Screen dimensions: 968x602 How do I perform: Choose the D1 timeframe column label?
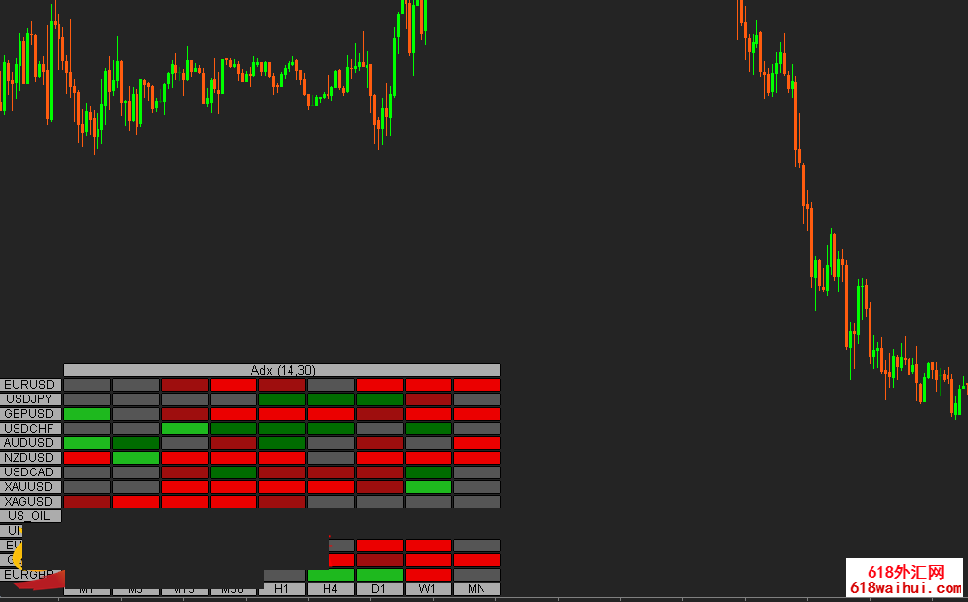(379, 589)
